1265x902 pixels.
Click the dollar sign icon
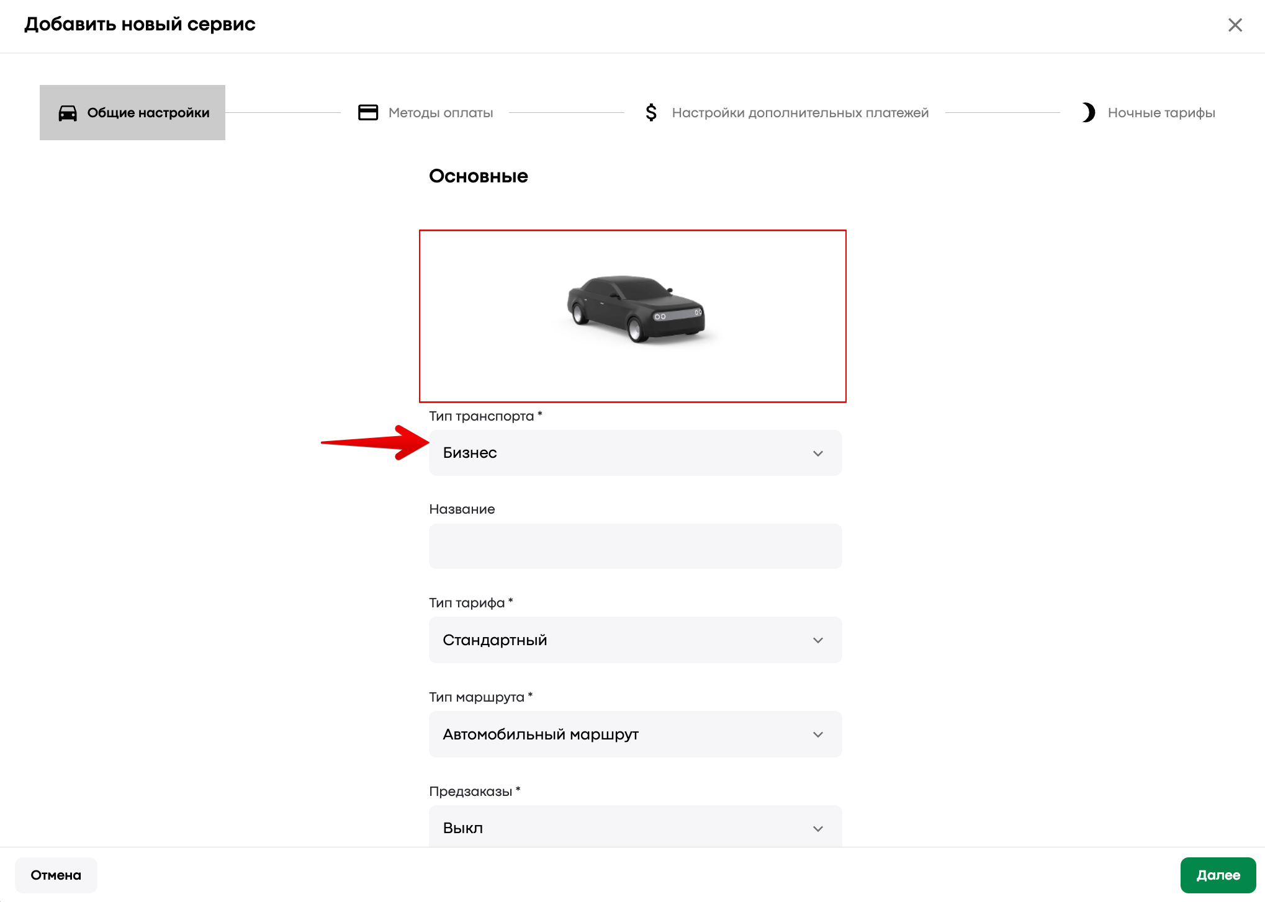(651, 112)
